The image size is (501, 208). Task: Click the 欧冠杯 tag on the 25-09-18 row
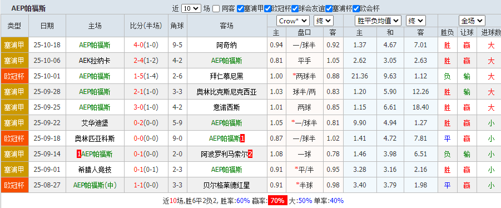click(x=14, y=138)
